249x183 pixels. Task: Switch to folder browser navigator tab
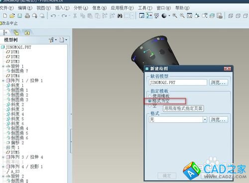(x=16, y=32)
